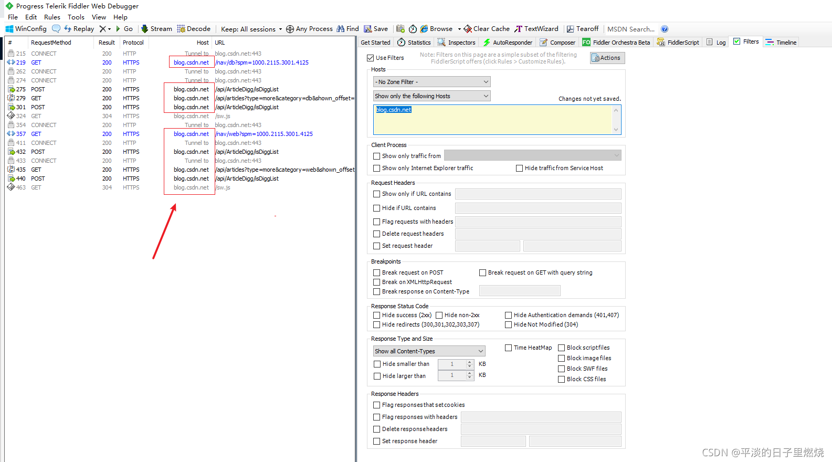Click the Browse IE icon
Viewport: 832px width, 462px height.
point(424,29)
